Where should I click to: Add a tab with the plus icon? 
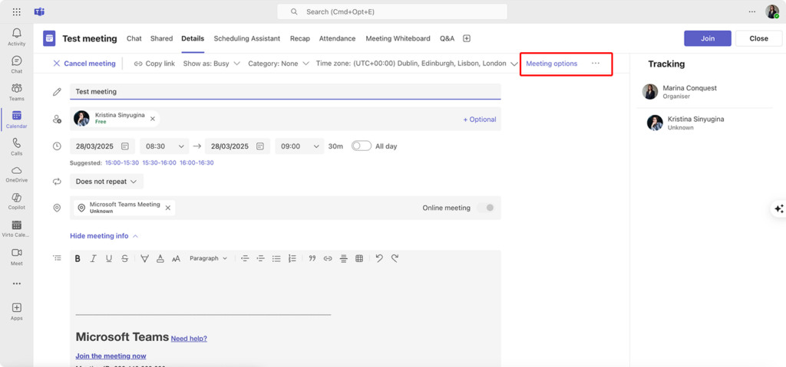(x=467, y=39)
